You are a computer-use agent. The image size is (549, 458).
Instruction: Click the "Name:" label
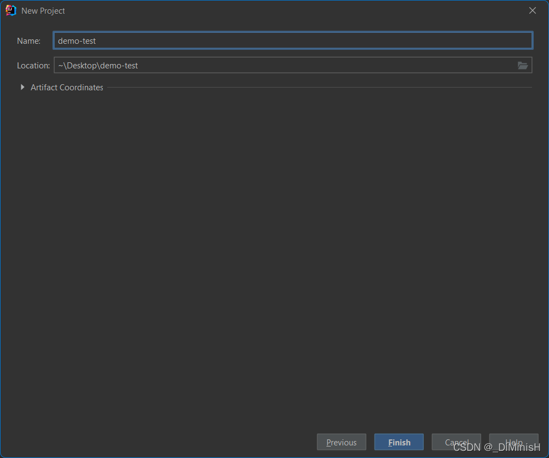(x=29, y=41)
